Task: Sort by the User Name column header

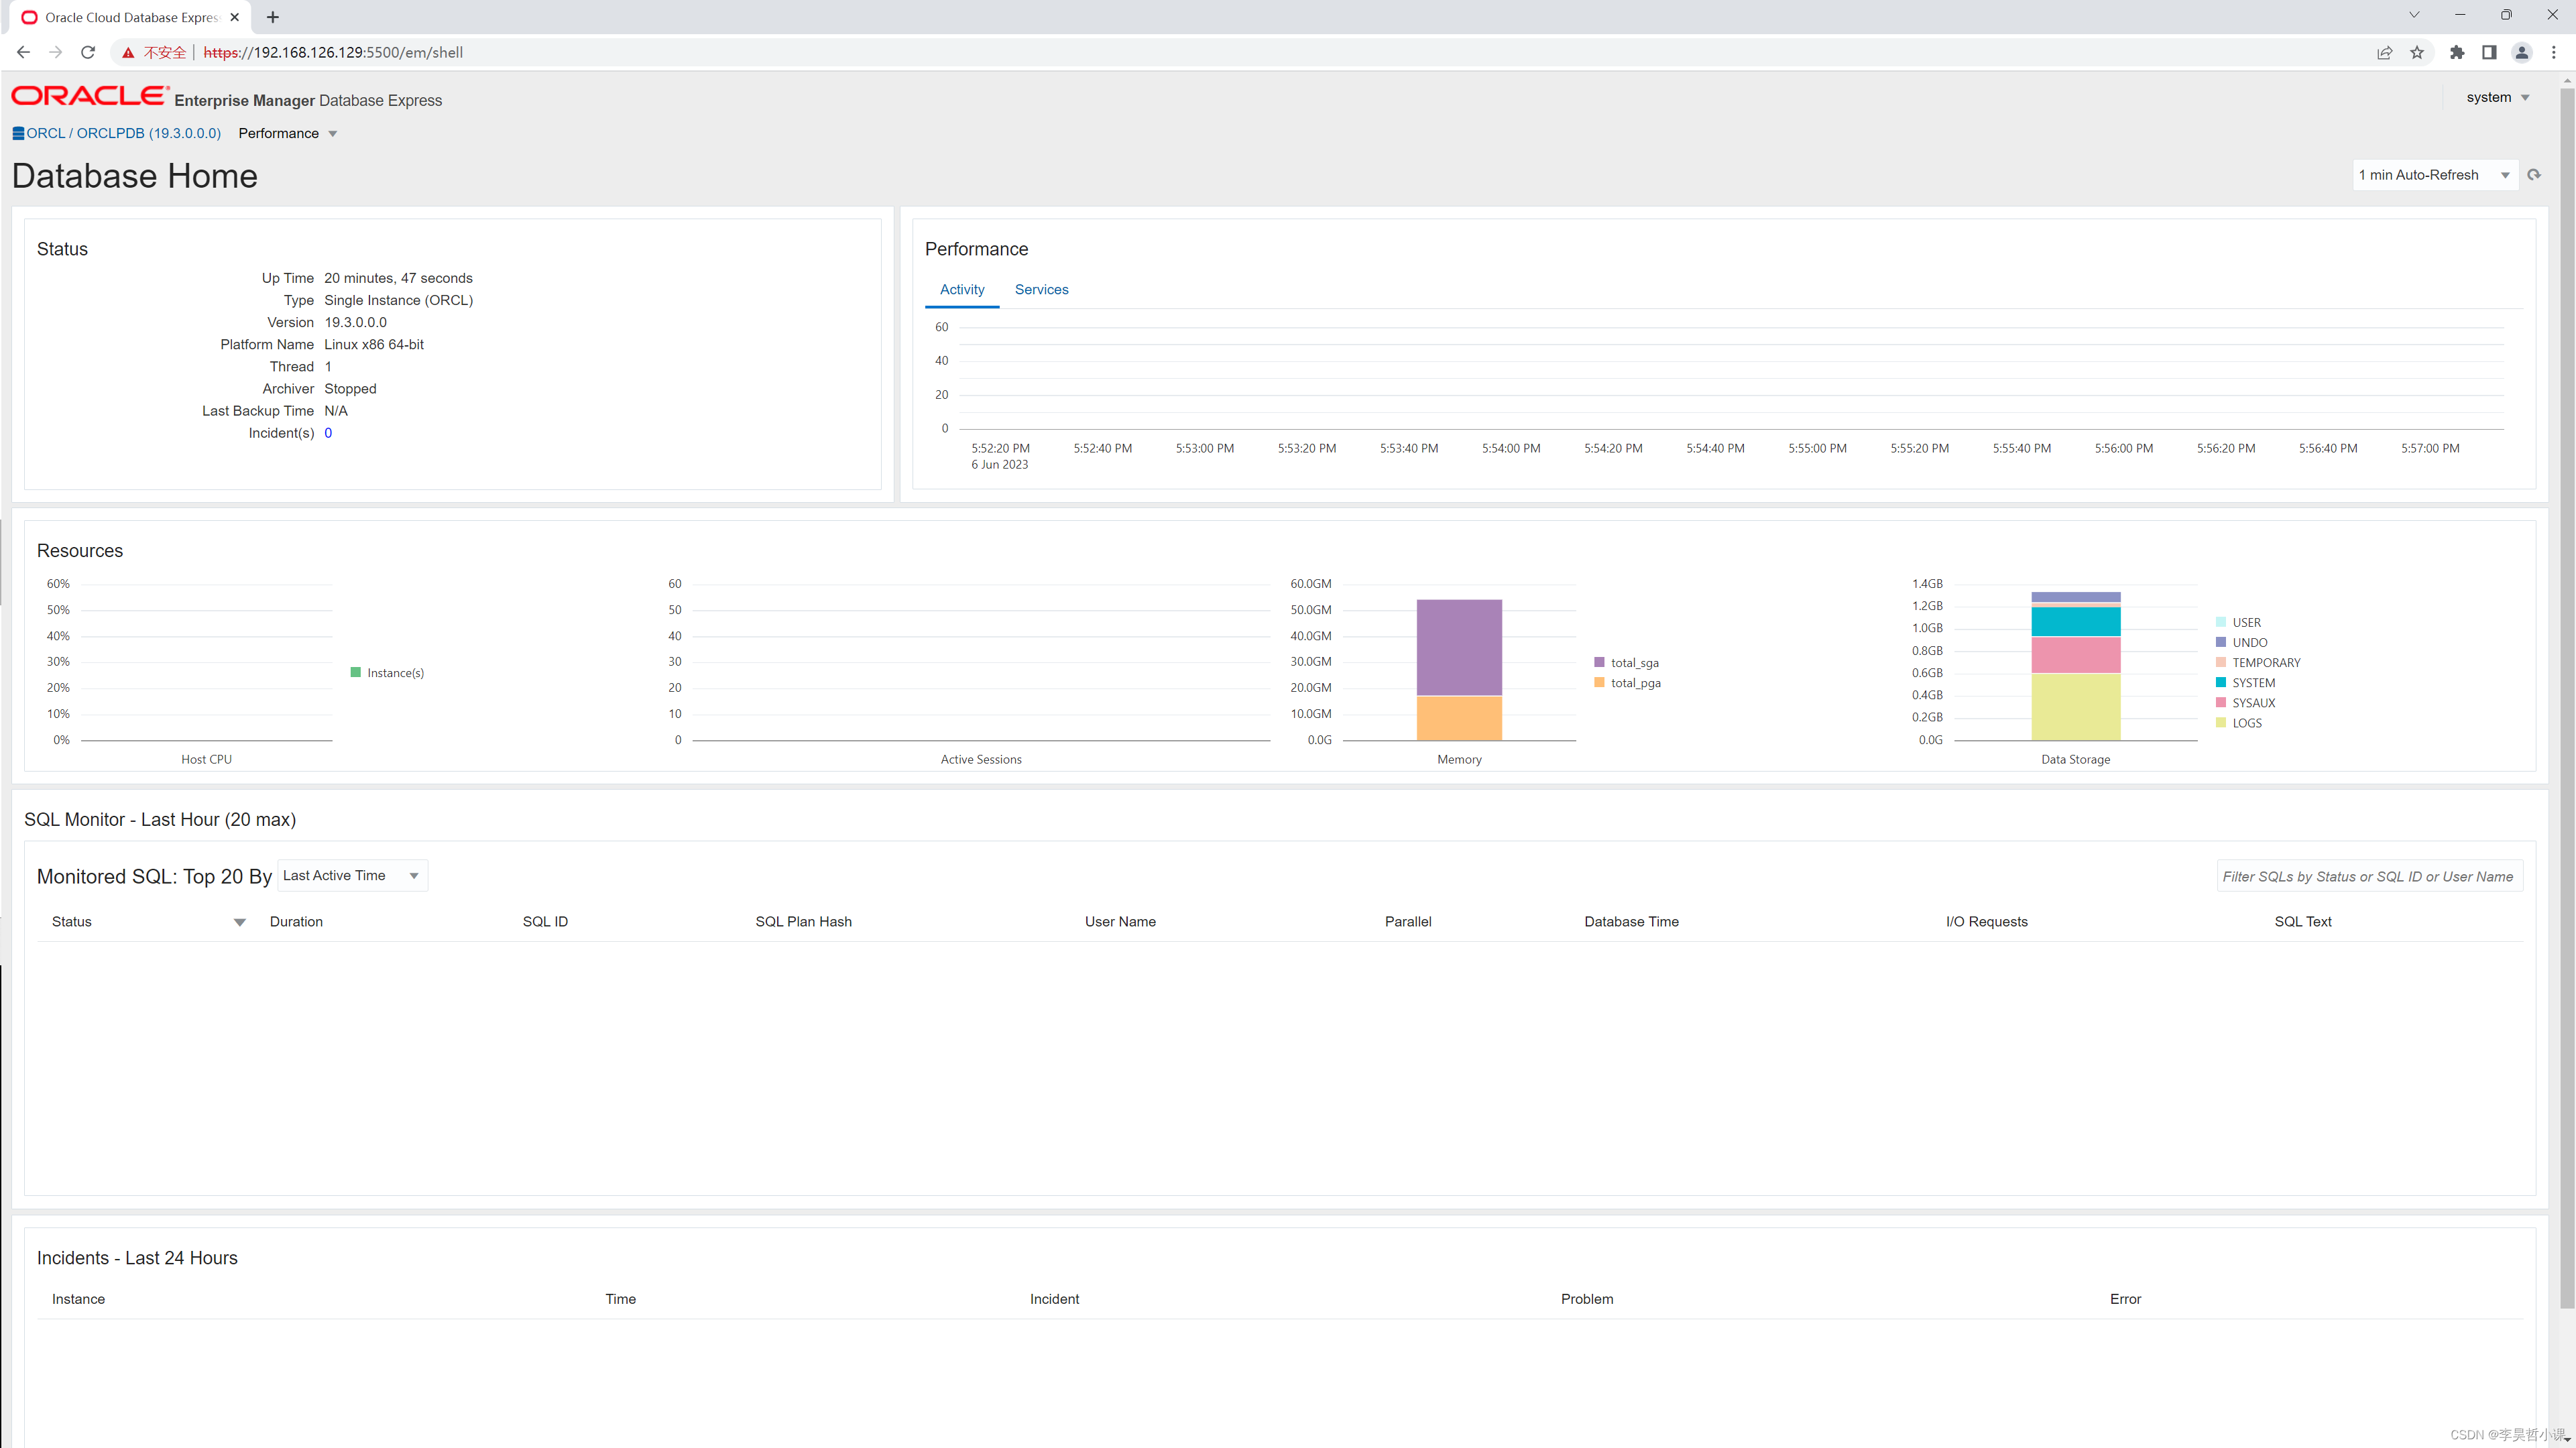Action: point(1120,922)
